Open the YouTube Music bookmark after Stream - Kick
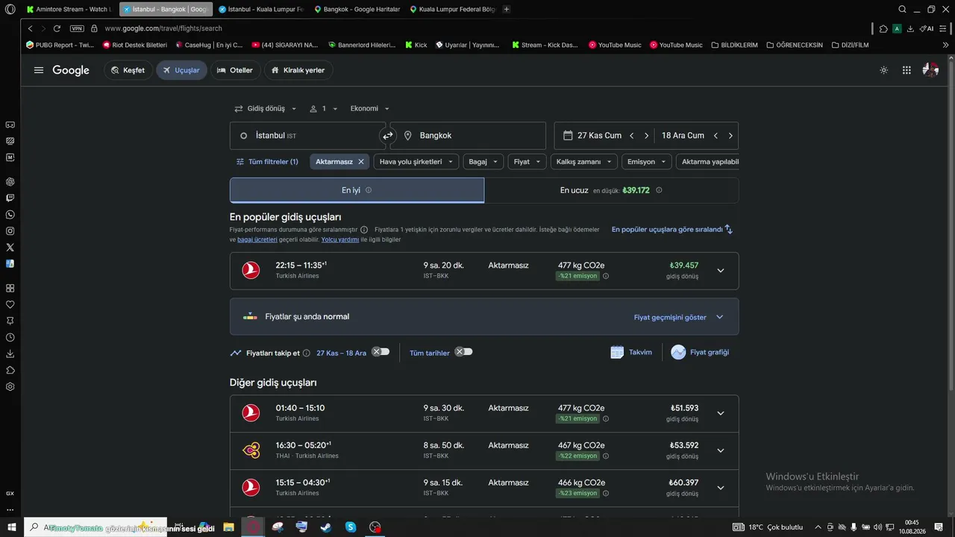 pyautogui.click(x=615, y=45)
